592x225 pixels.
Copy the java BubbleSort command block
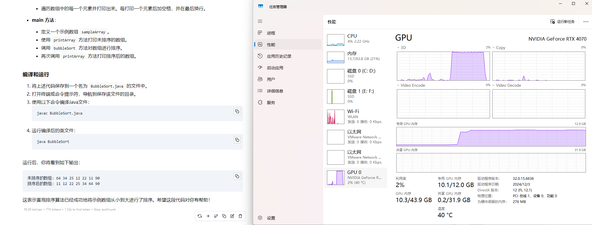pos(237,140)
